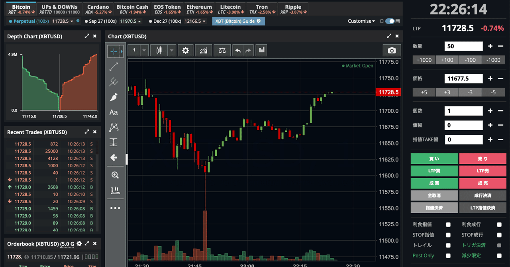Select the brush drawing tool
The width and height of the screenshot is (510, 267).
click(114, 97)
